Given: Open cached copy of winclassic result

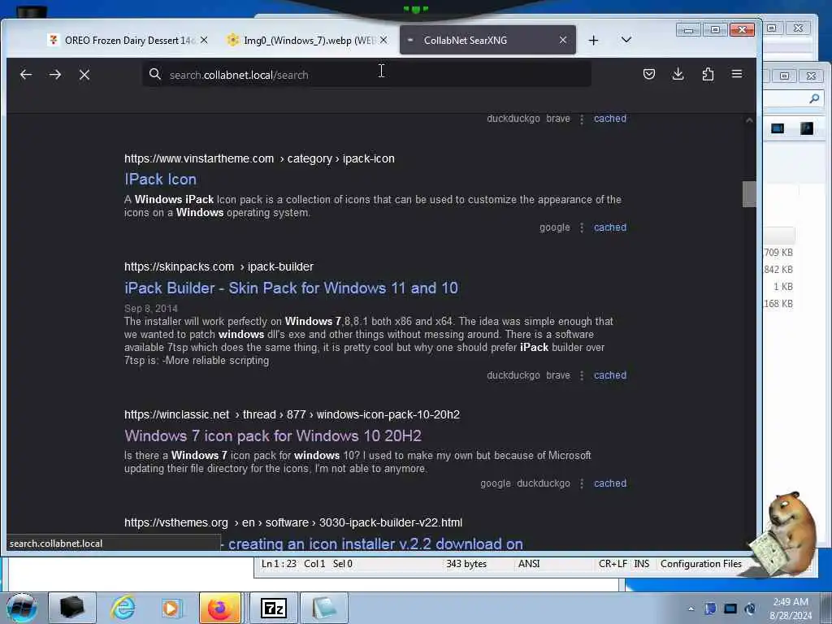Looking at the screenshot, I should [x=609, y=483].
